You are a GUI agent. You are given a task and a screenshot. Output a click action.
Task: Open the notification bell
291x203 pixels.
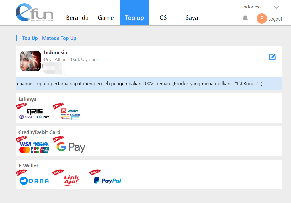[245, 18]
